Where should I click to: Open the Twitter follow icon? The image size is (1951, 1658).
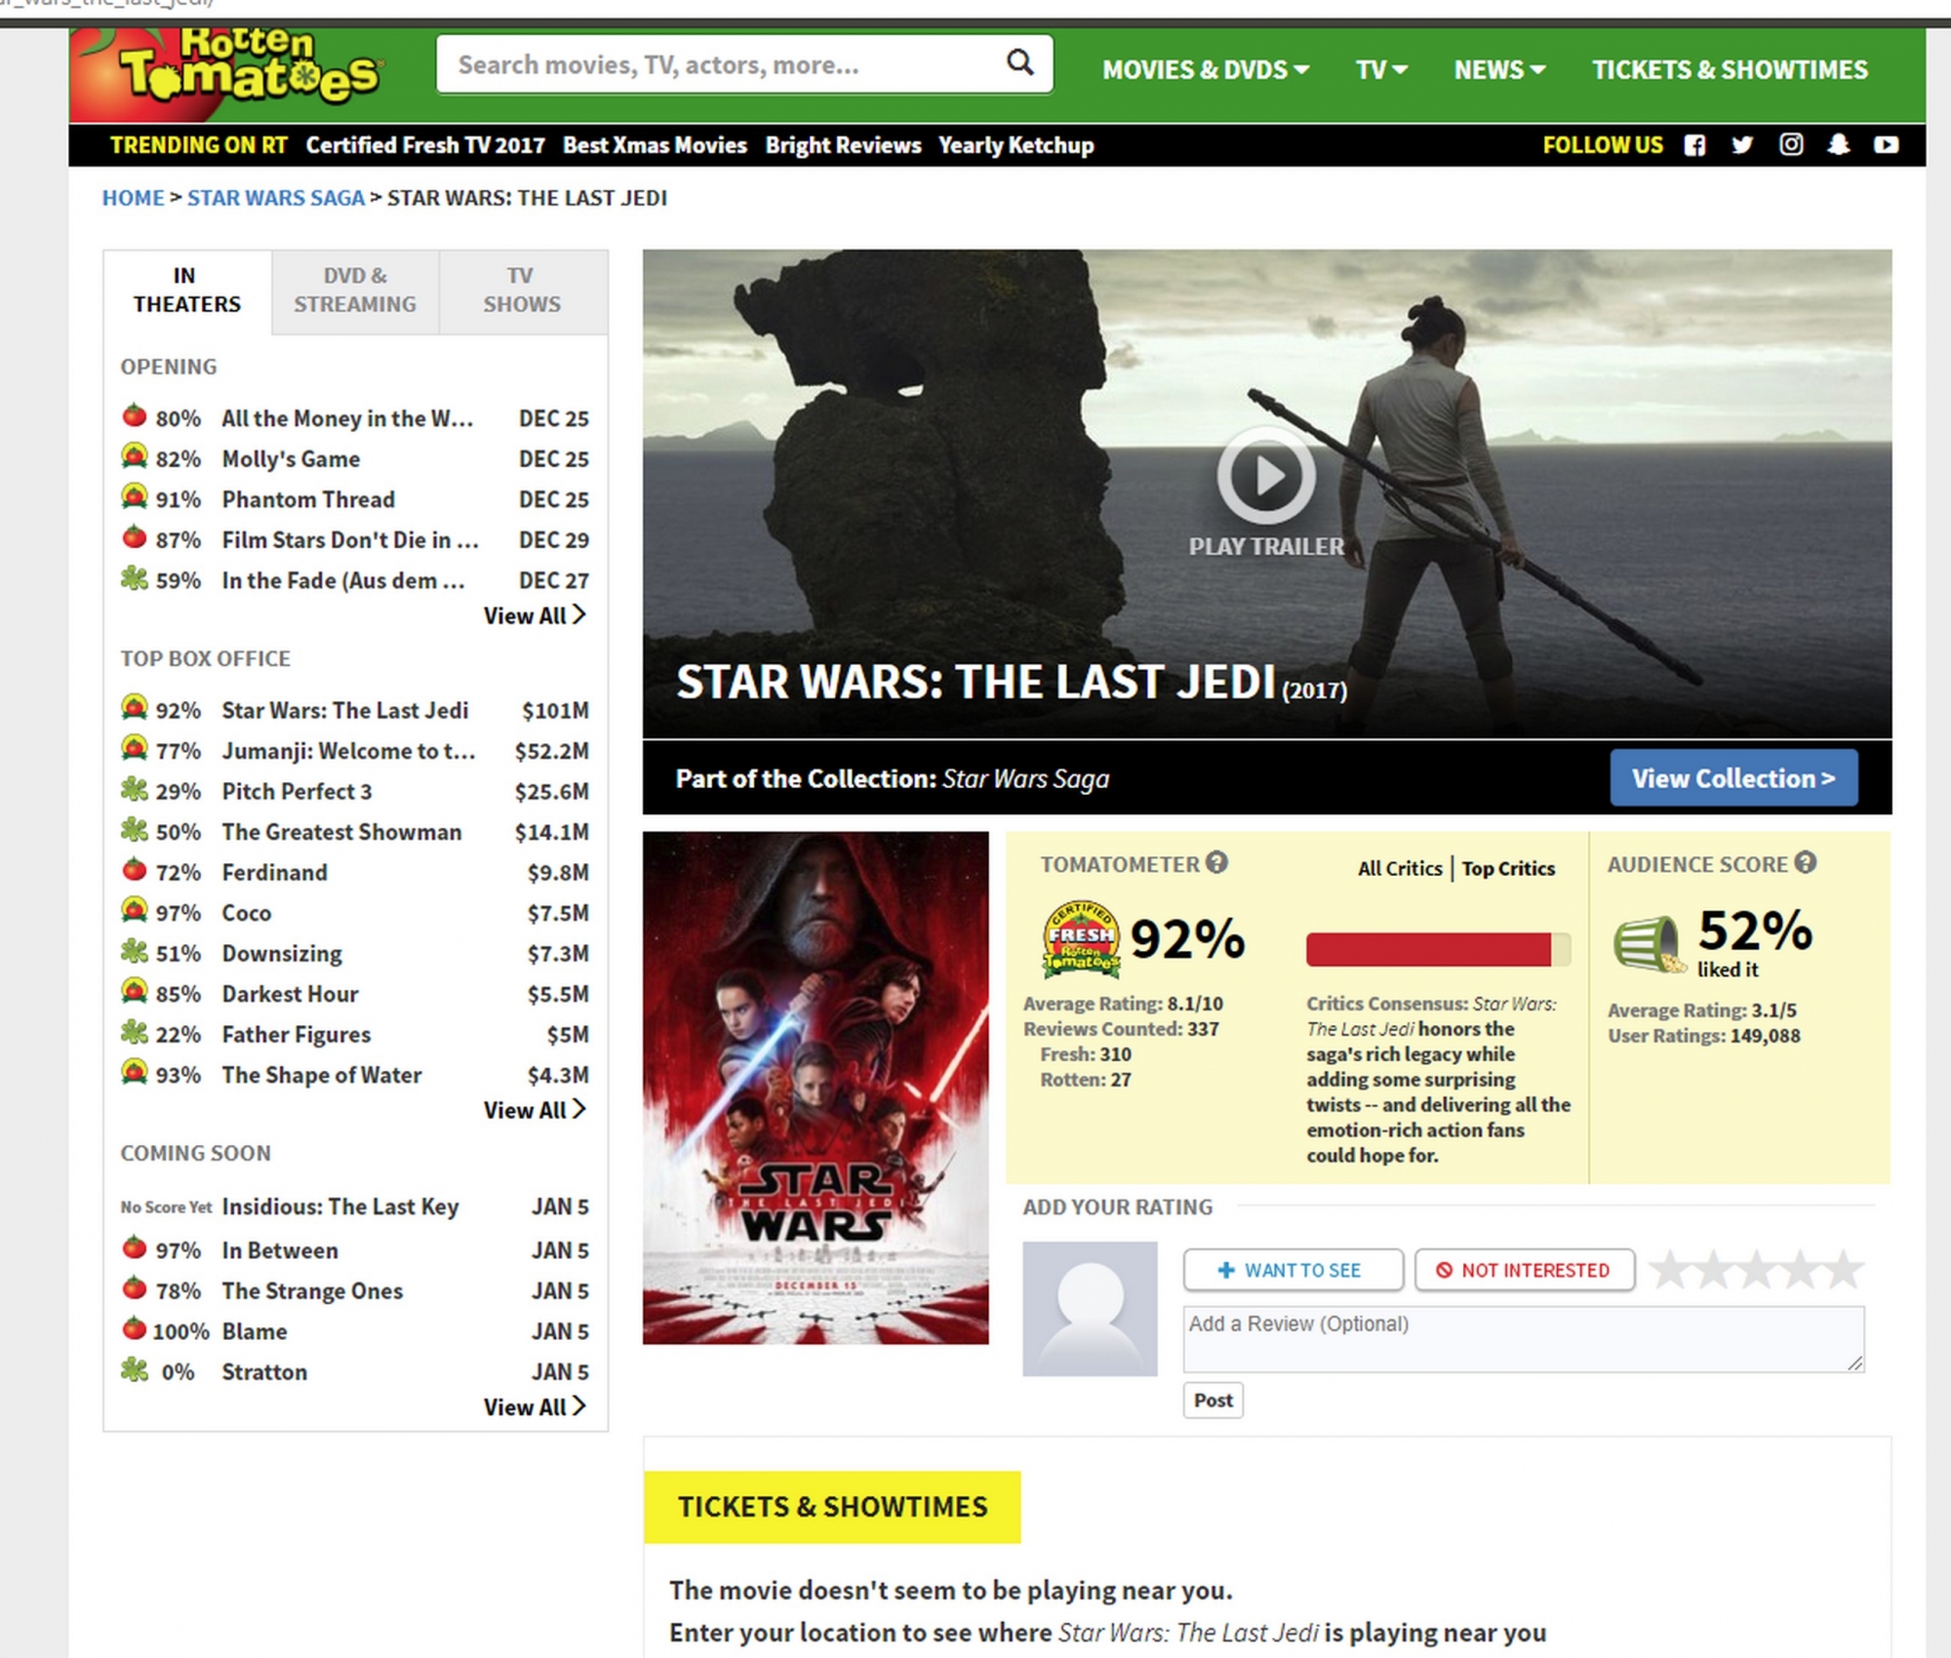pos(1742,145)
